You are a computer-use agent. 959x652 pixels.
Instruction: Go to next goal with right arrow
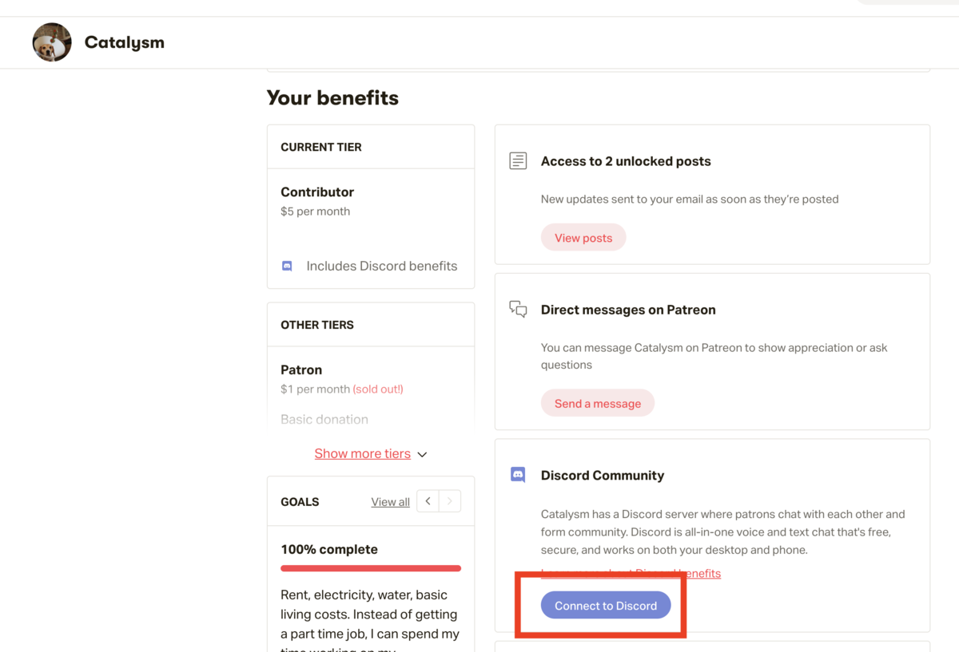point(450,501)
